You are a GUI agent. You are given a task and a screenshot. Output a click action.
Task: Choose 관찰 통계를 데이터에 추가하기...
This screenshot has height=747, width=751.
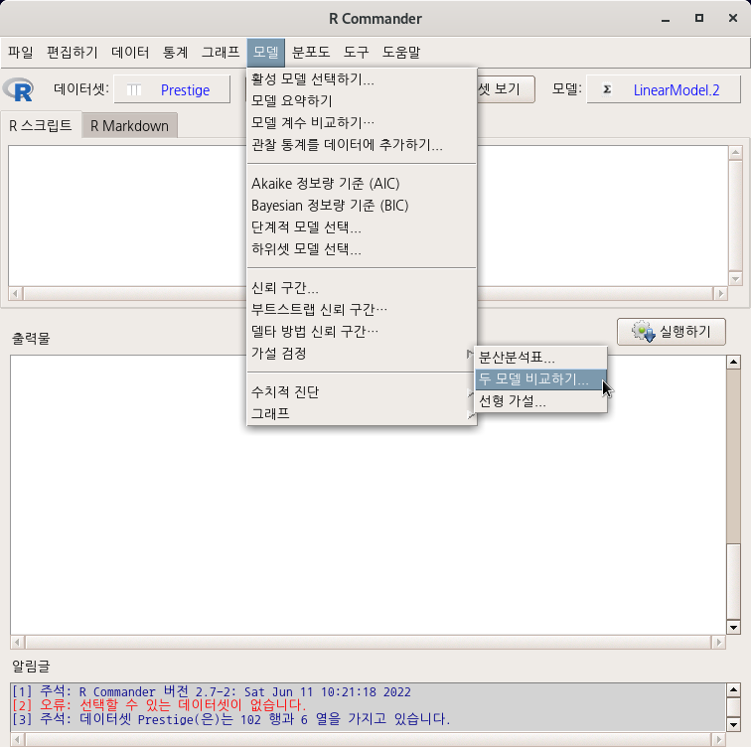coord(362,145)
